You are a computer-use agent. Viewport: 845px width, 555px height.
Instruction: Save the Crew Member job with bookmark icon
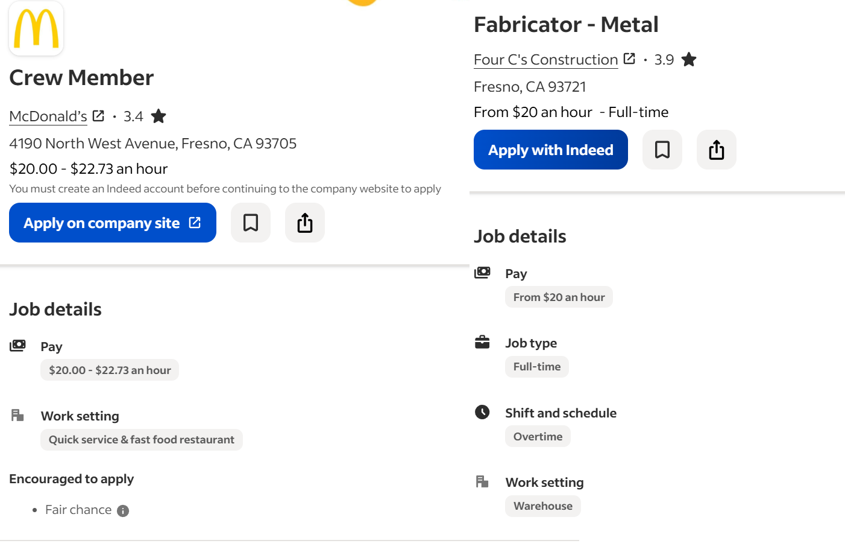click(x=251, y=223)
